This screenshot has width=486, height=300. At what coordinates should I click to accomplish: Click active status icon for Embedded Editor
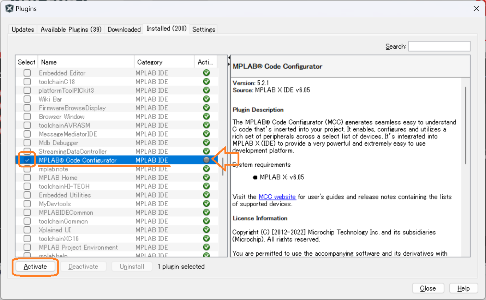point(206,73)
